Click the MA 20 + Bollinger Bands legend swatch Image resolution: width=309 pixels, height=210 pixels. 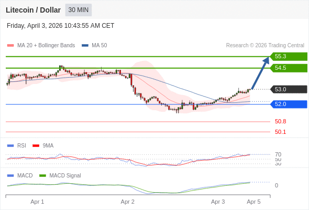click(10, 46)
